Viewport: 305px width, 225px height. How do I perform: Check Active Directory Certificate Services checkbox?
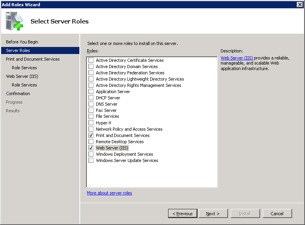coord(91,60)
